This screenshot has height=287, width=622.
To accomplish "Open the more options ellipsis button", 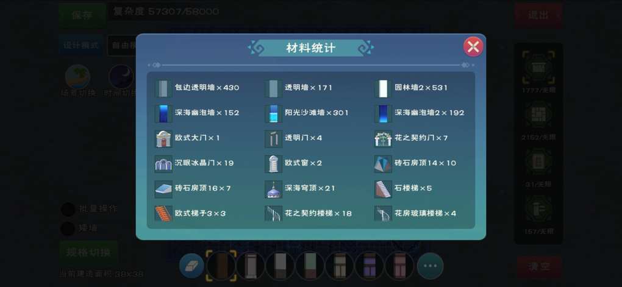I will (430, 266).
